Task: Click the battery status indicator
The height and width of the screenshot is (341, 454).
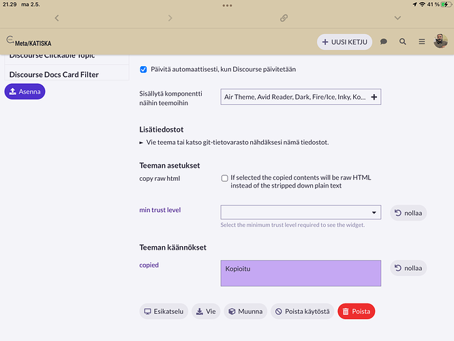Action: 446,4
